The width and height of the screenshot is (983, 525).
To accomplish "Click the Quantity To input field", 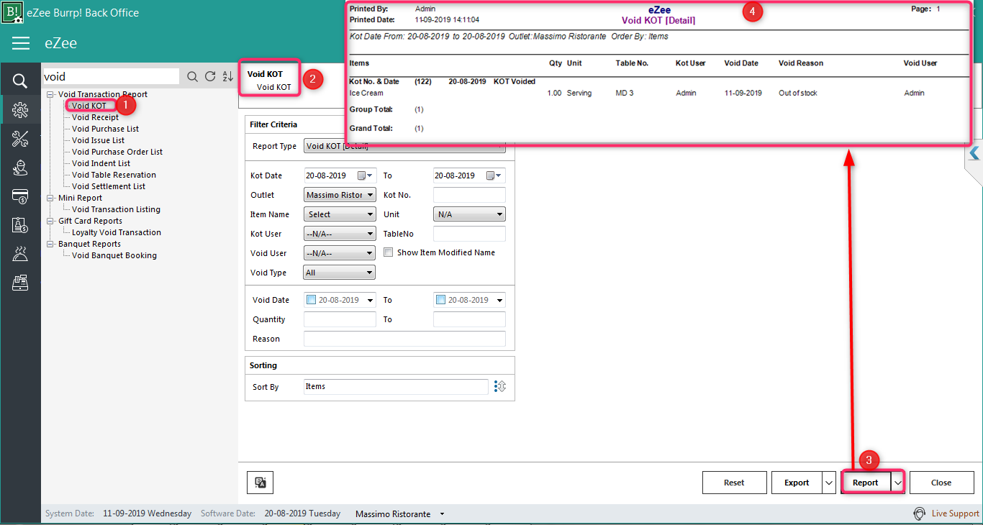I will pyautogui.click(x=469, y=319).
